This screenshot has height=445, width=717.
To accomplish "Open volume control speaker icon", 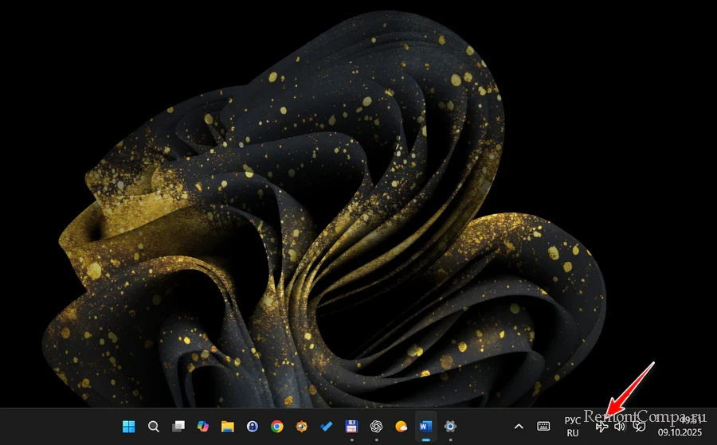I will point(620,426).
